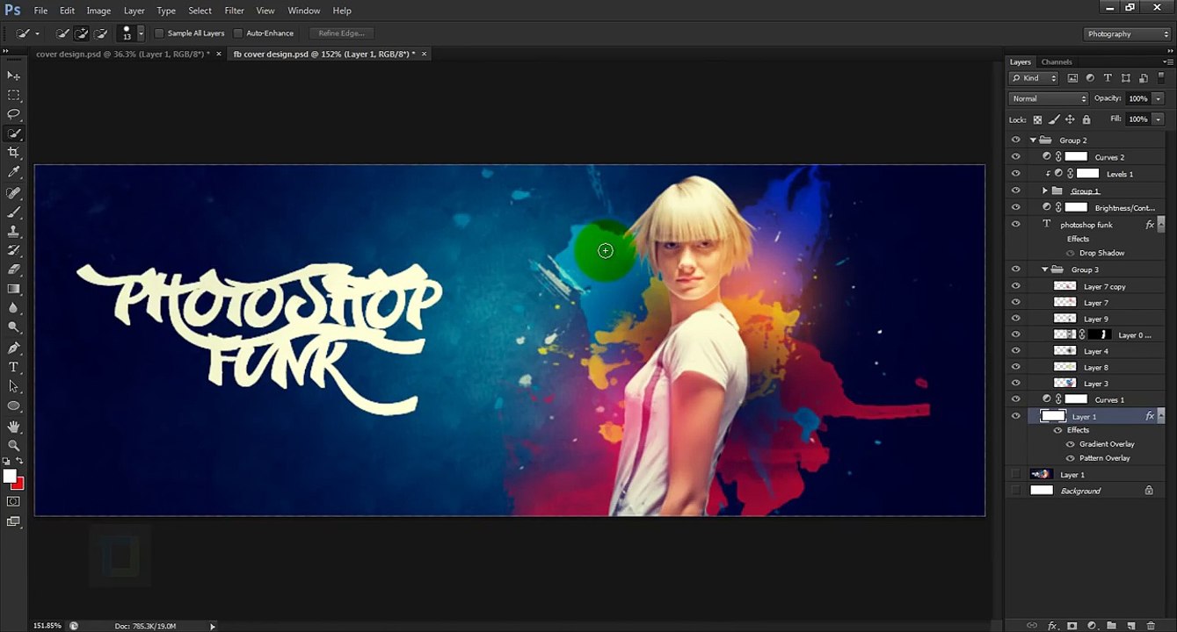Add a layer style via fx button
1177x632 pixels.
coord(1052,626)
